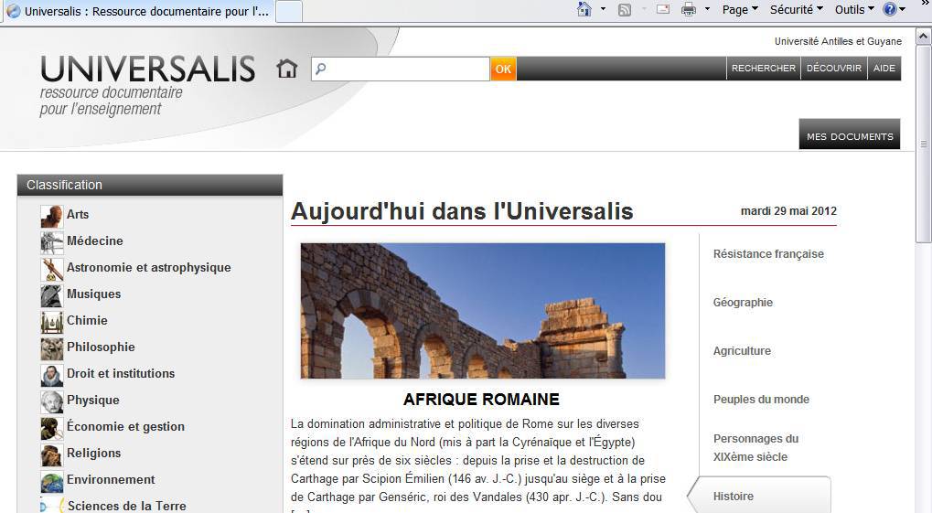Open the MES DOCUMENTS button
The width and height of the screenshot is (932, 513).
(850, 134)
